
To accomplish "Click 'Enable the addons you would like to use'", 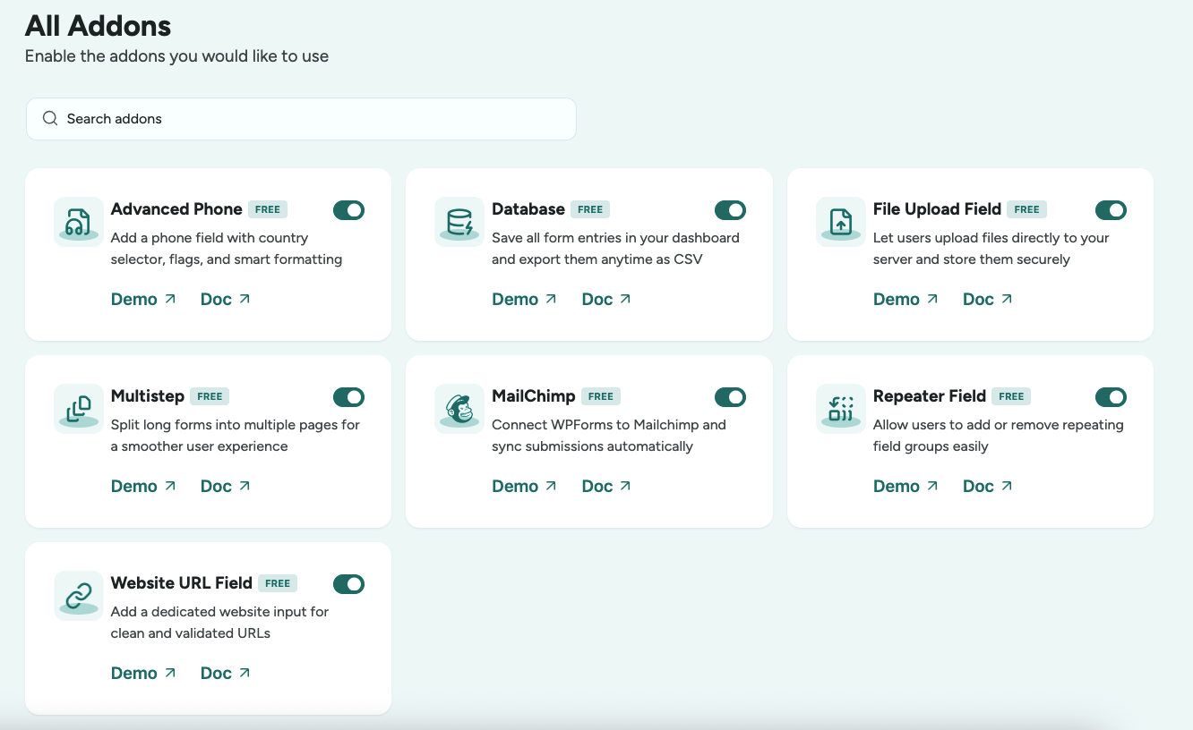I will click(176, 56).
